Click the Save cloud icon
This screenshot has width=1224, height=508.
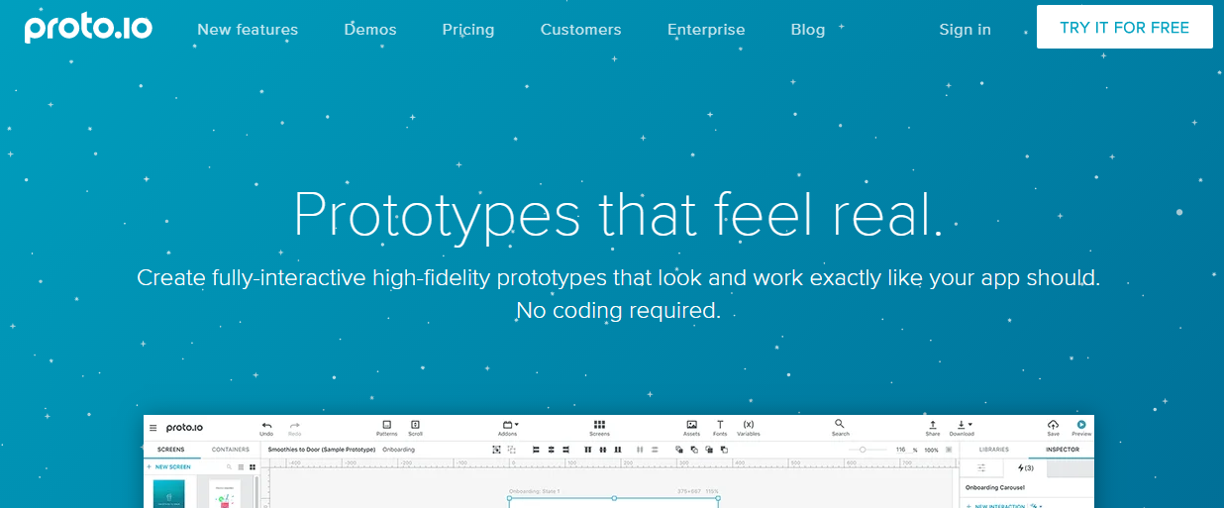tap(1053, 425)
